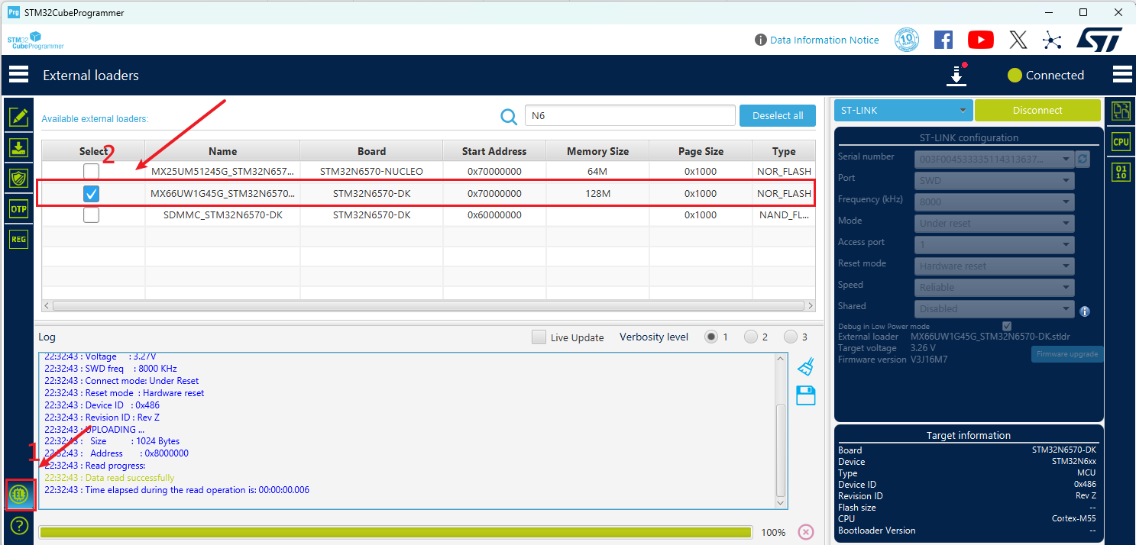
Task: Select verbosity level 2
Action: [751, 337]
